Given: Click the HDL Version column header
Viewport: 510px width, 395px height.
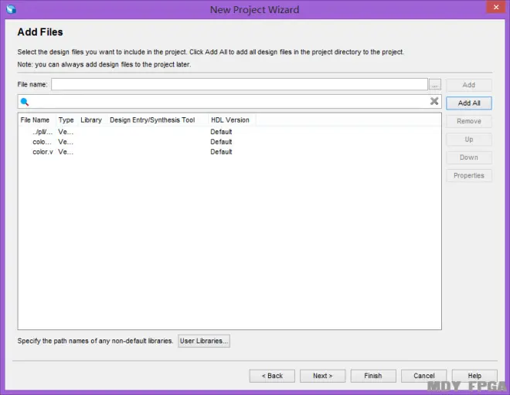Looking at the screenshot, I should pyautogui.click(x=230, y=120).
